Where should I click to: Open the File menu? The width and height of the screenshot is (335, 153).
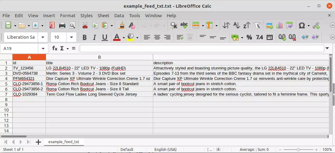(x=6, y=16)
